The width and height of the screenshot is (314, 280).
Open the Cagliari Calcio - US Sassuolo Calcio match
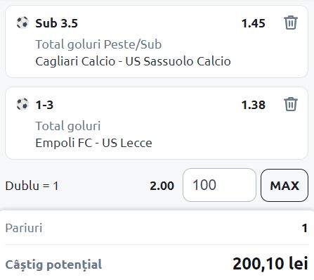[x=133, y=61]
